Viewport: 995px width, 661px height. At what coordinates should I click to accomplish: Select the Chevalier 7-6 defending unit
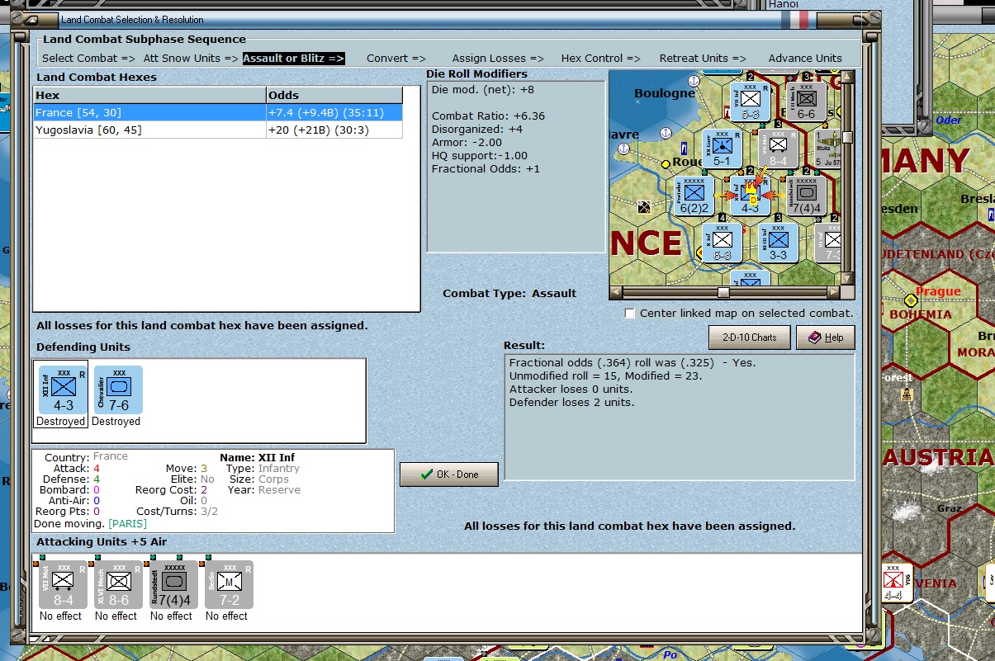pyautogui.click(x=117, y=390)
